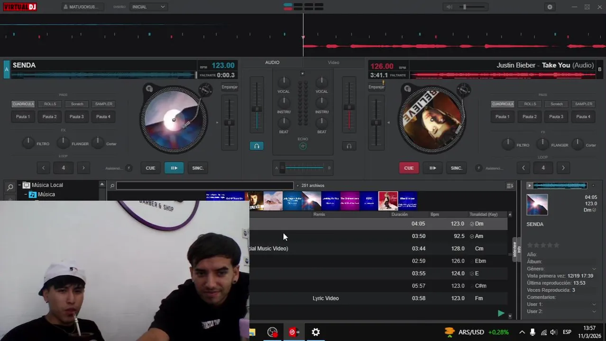Click the Asistenci... icon on deck A
Image resolution: width=606 pixels, height=341 pixels.
129,168
